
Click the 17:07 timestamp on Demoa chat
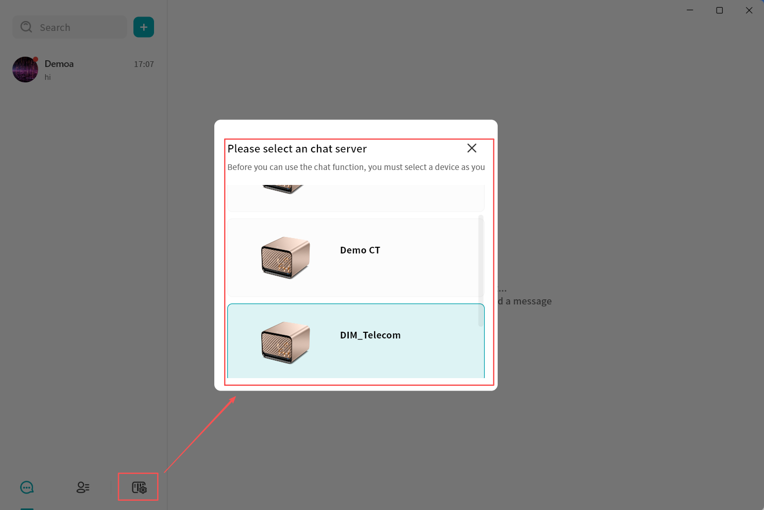click(x=144, y=64)
